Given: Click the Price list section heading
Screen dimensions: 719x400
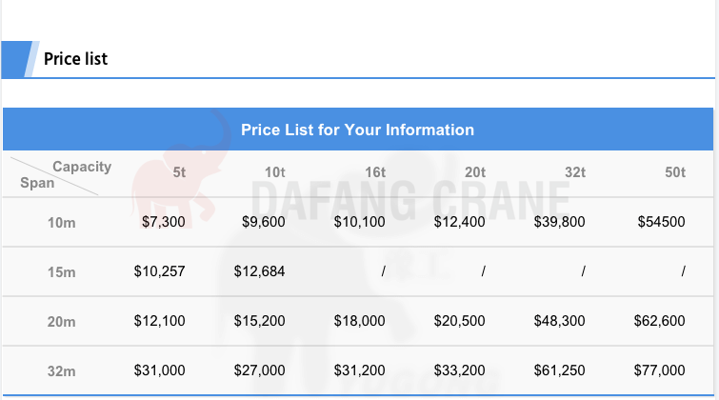Looking at the screenshot, I should [75, 59].
